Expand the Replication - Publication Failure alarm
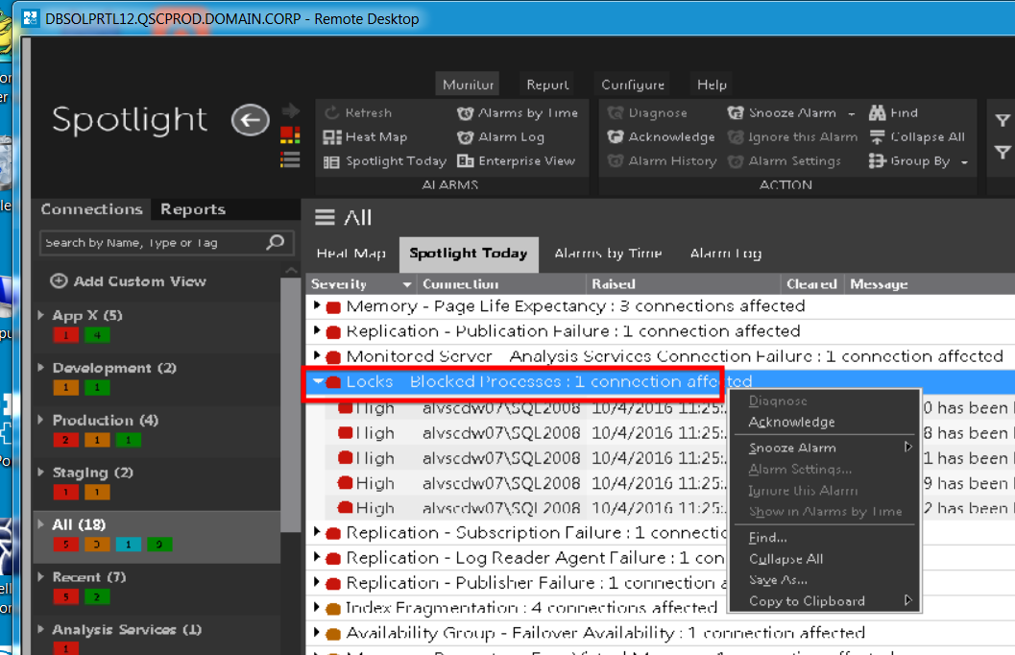This screenshot has width=1015, height=655. 317,330
